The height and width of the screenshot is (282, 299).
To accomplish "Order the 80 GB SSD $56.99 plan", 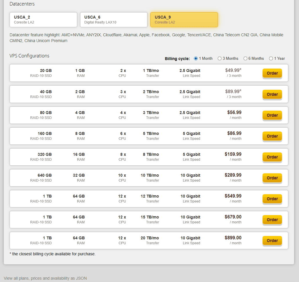I will coord(272,115).
